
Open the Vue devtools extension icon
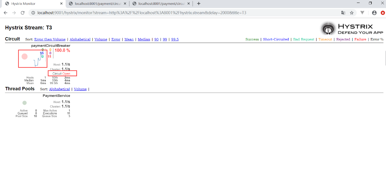[363, 13]
